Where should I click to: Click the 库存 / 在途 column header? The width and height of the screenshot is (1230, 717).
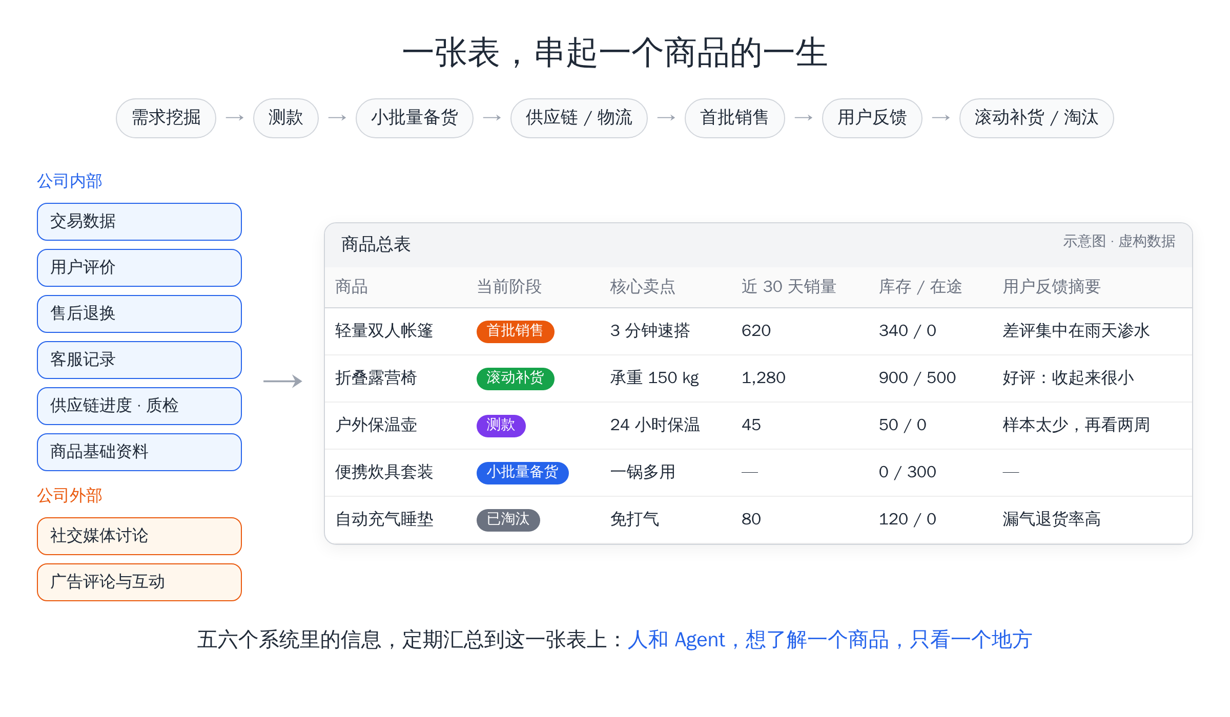pyautogui.click(x=920, y=287)
